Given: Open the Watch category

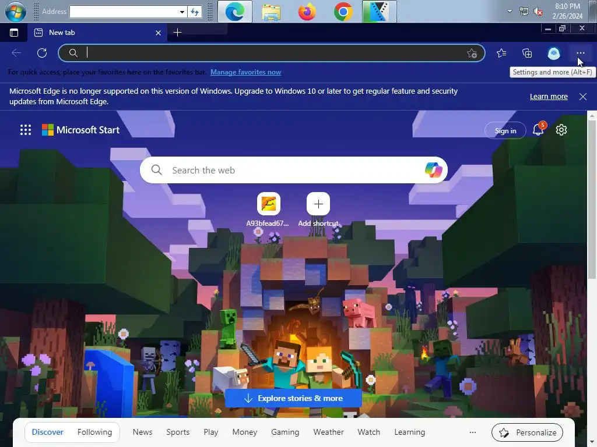Looking at the screenshot, I should tap(368, 432).
